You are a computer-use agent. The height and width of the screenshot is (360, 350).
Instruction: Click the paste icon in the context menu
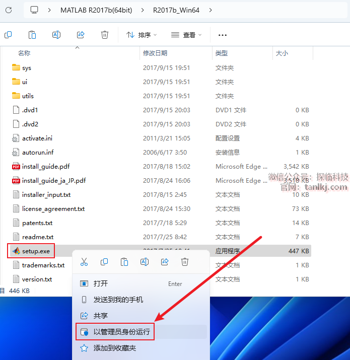coord(124,262)
